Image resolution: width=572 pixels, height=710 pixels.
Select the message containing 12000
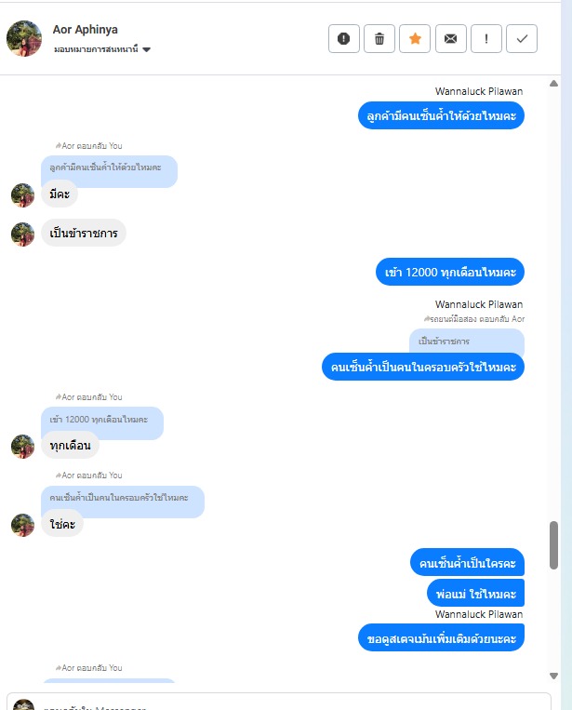click(450, 272)
